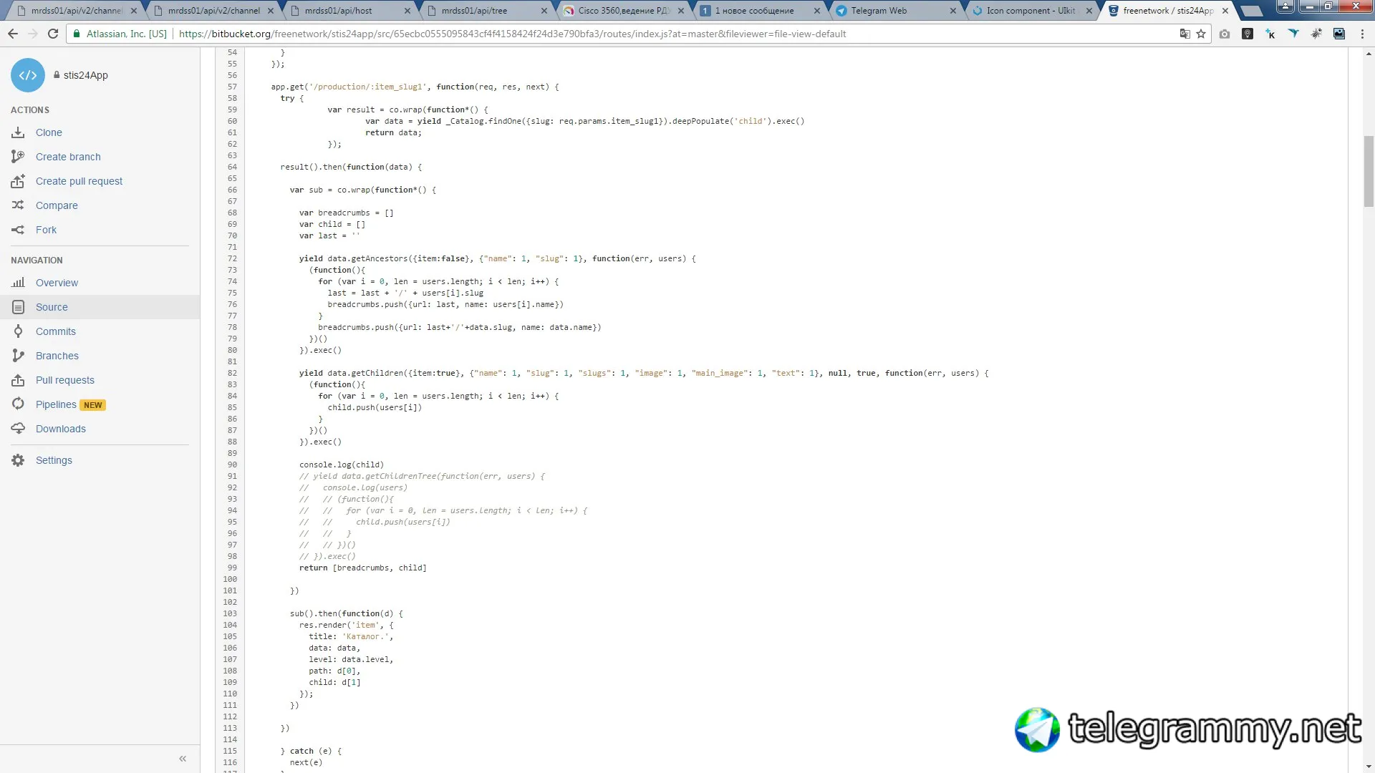The image size is (1375, 773).
Task: Click the Compare shuffle icon
Action: point(18,205)
